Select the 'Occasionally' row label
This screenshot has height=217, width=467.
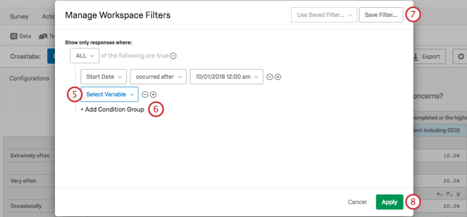pos(26,206)
